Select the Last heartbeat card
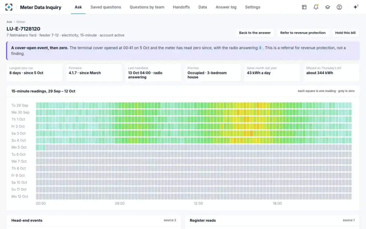This screenshot has height=229, width=366. (x=153, y=73)
